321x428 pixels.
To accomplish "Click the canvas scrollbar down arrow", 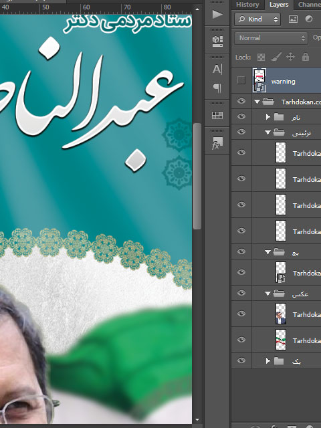I will (x=197, y=420).
